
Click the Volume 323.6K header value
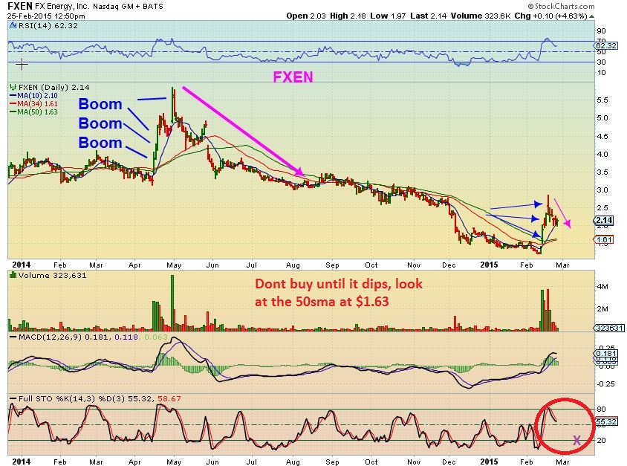481,16
